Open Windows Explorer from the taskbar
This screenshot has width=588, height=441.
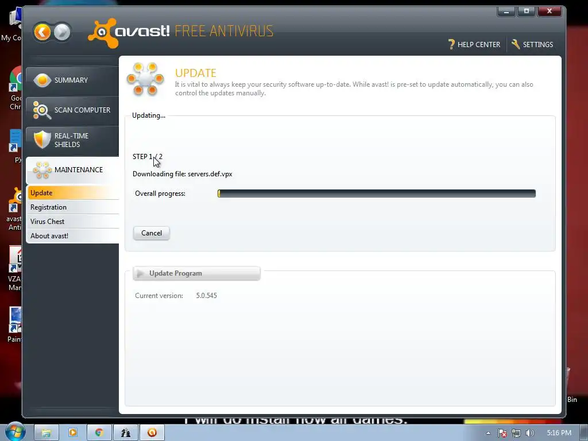[46, 432]
